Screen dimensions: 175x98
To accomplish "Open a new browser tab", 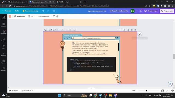I will [x=85, y=2].
